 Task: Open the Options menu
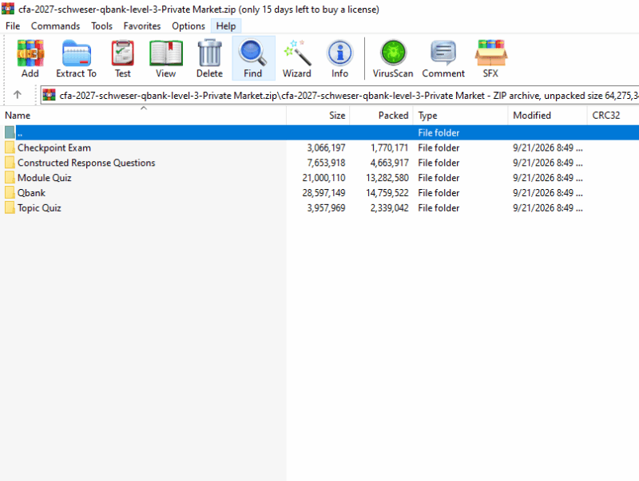[189, 26]
